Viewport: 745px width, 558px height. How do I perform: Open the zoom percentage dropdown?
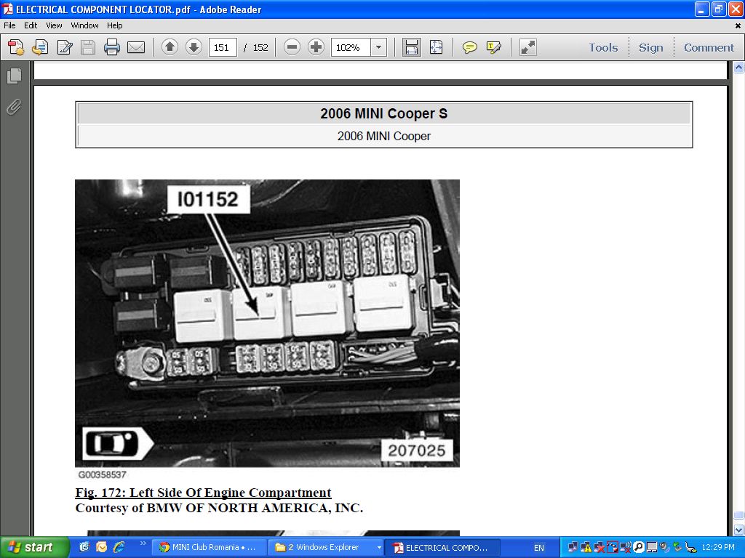click(378, 48)
